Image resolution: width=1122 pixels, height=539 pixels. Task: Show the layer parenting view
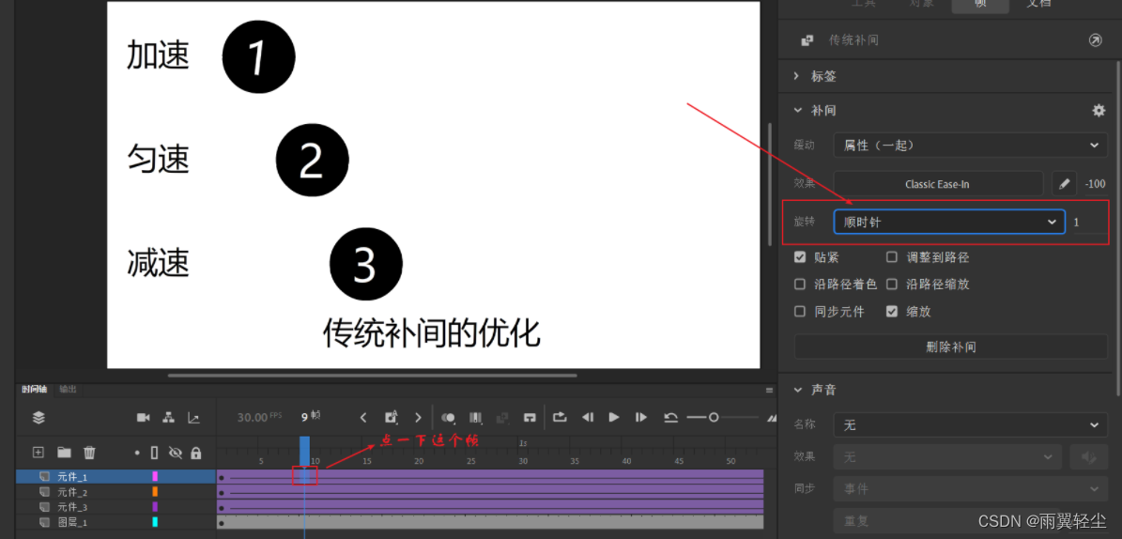[169, 417]
